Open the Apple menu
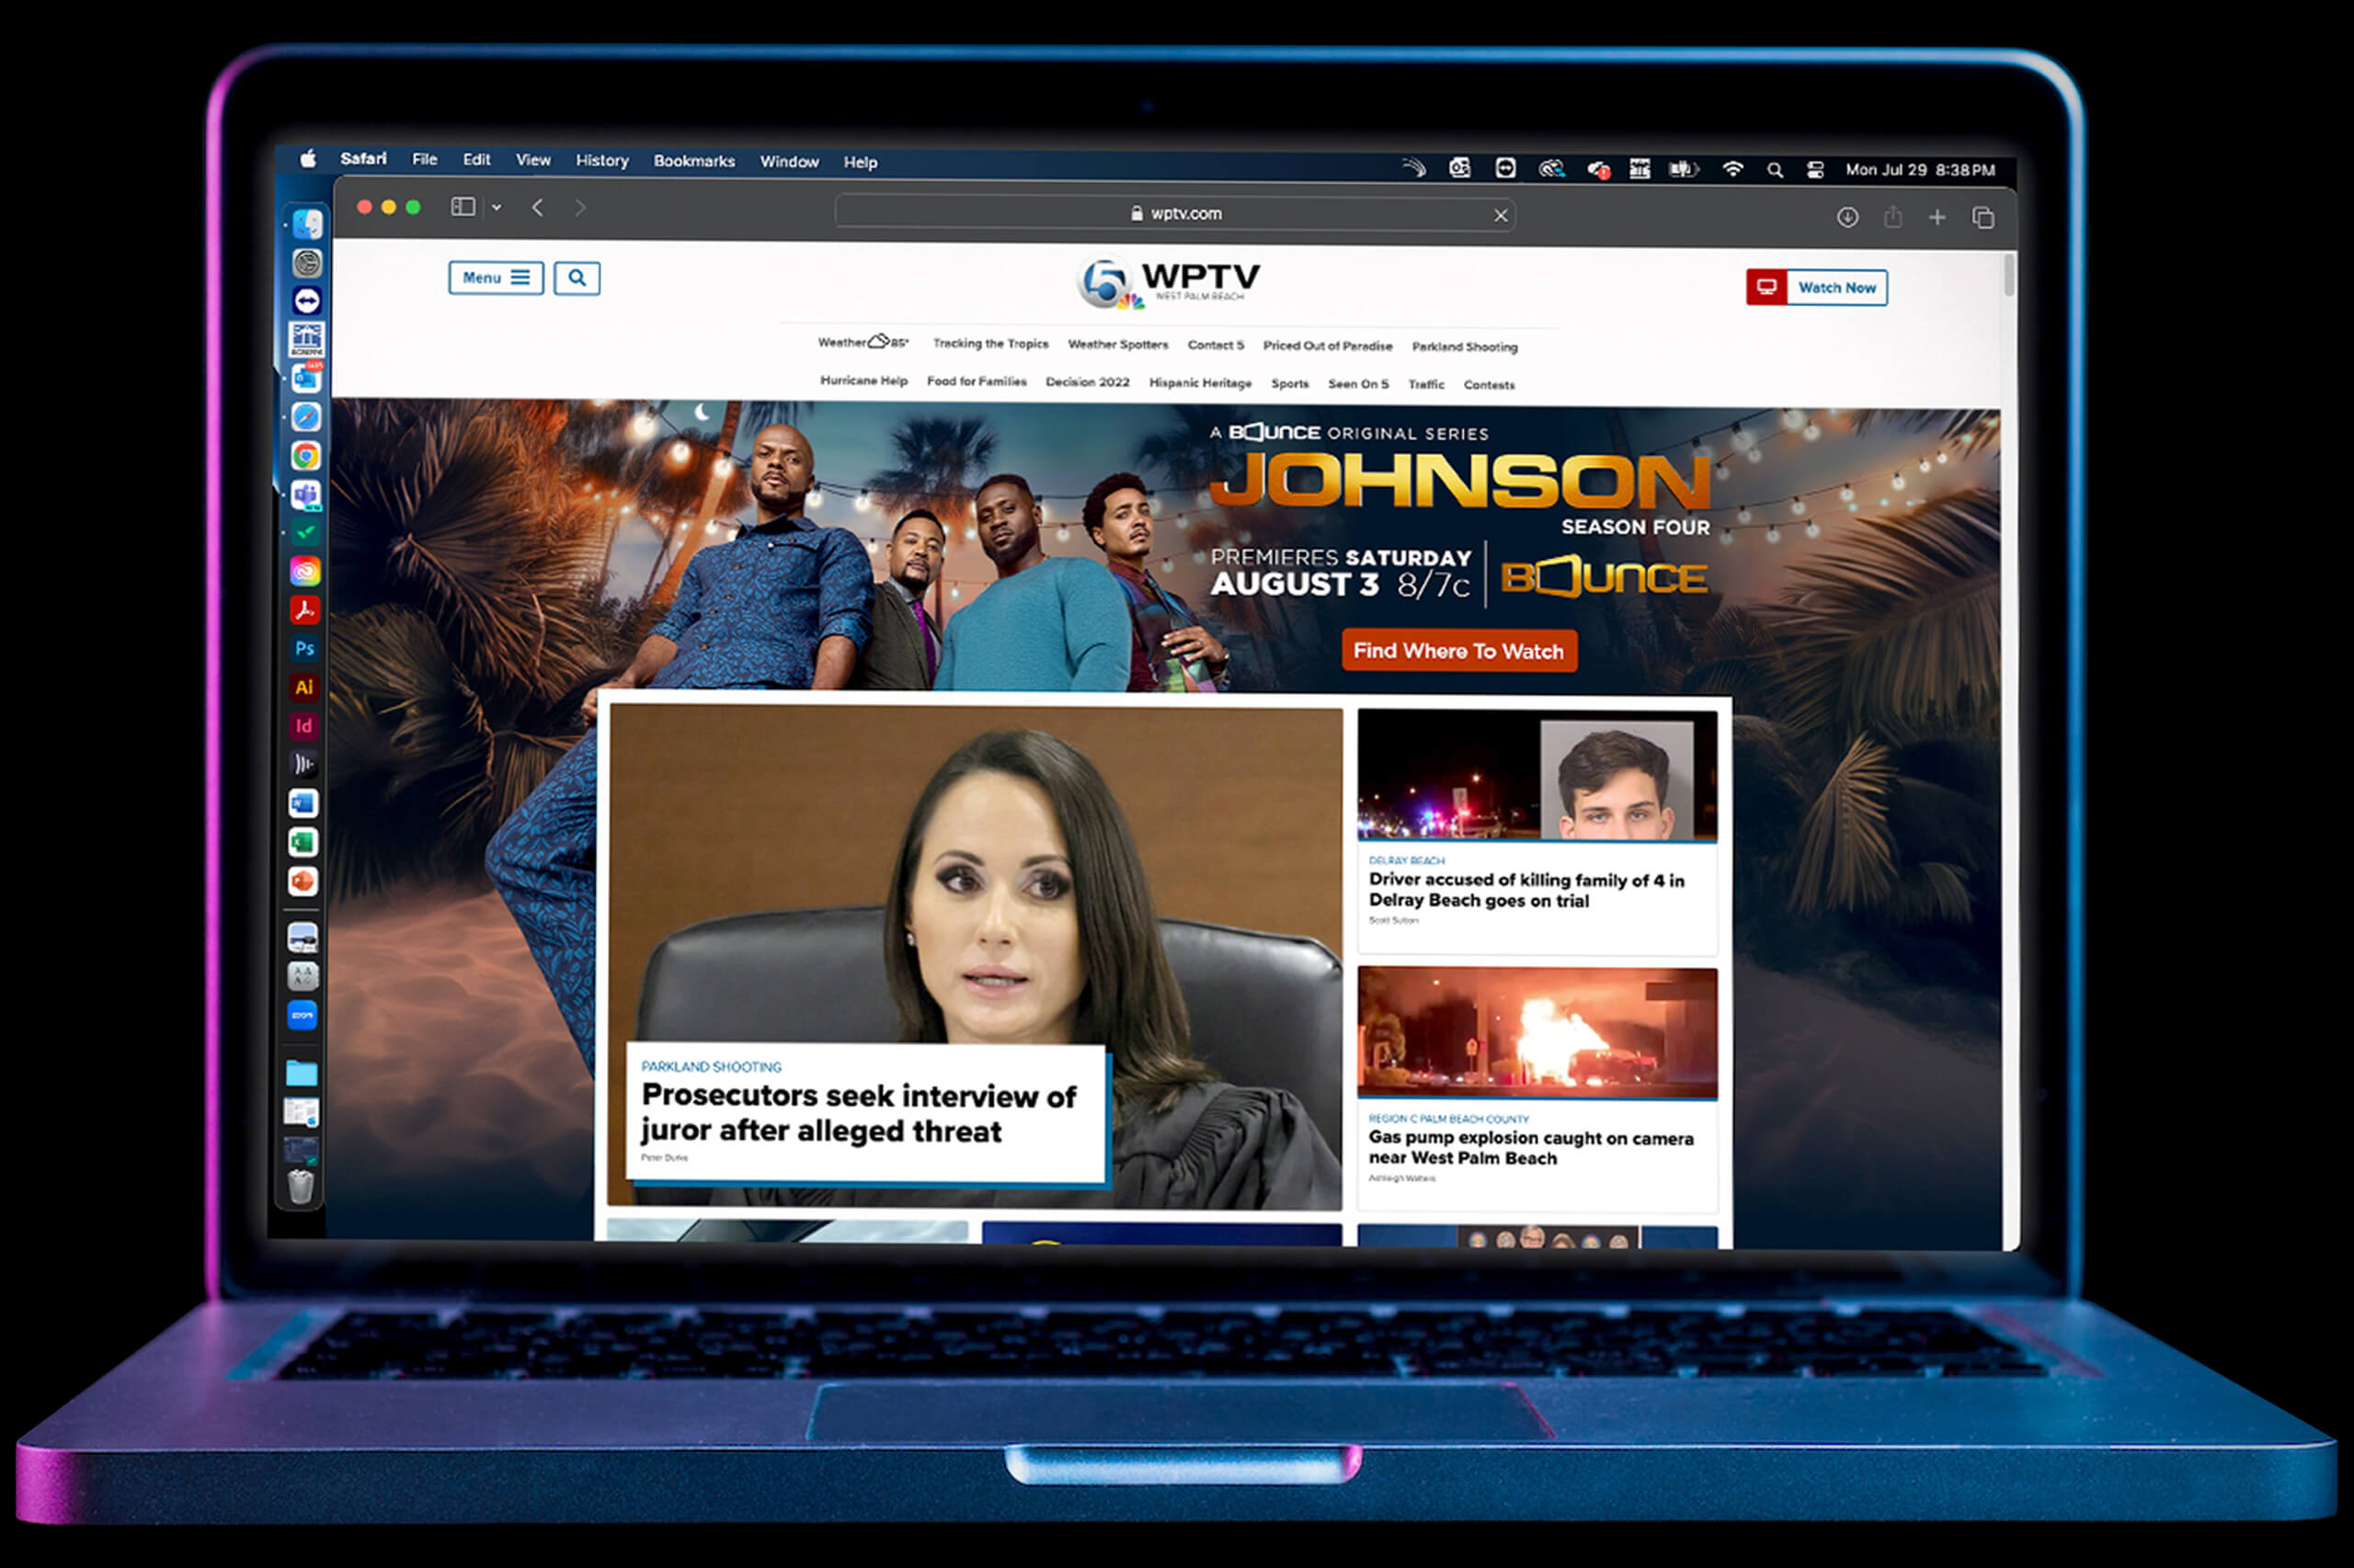The width and height of the screenshot is (2354, 1568). (308, 158)
